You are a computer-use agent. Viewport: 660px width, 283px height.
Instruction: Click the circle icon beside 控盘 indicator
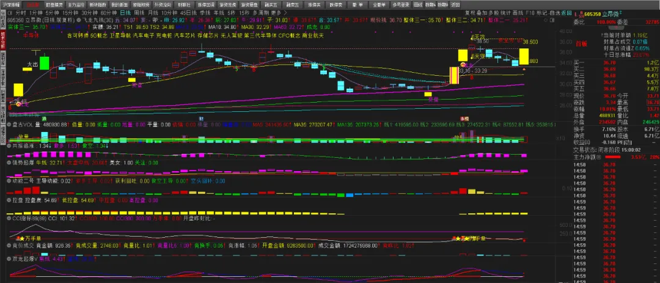(9, 200)
